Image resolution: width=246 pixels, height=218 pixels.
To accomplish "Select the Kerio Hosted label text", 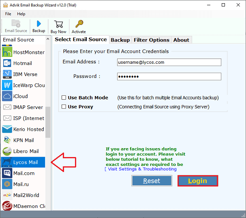I will click(29, 129).
